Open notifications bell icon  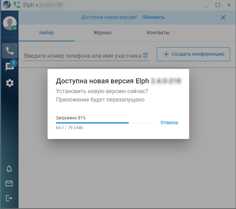(9, 169)
